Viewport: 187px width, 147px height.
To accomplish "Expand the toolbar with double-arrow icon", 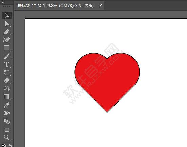I will click(x=3, y=2).
